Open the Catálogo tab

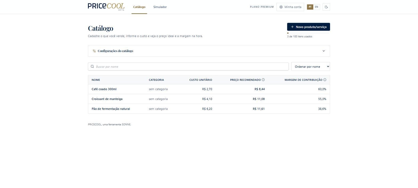pos(139,7)
